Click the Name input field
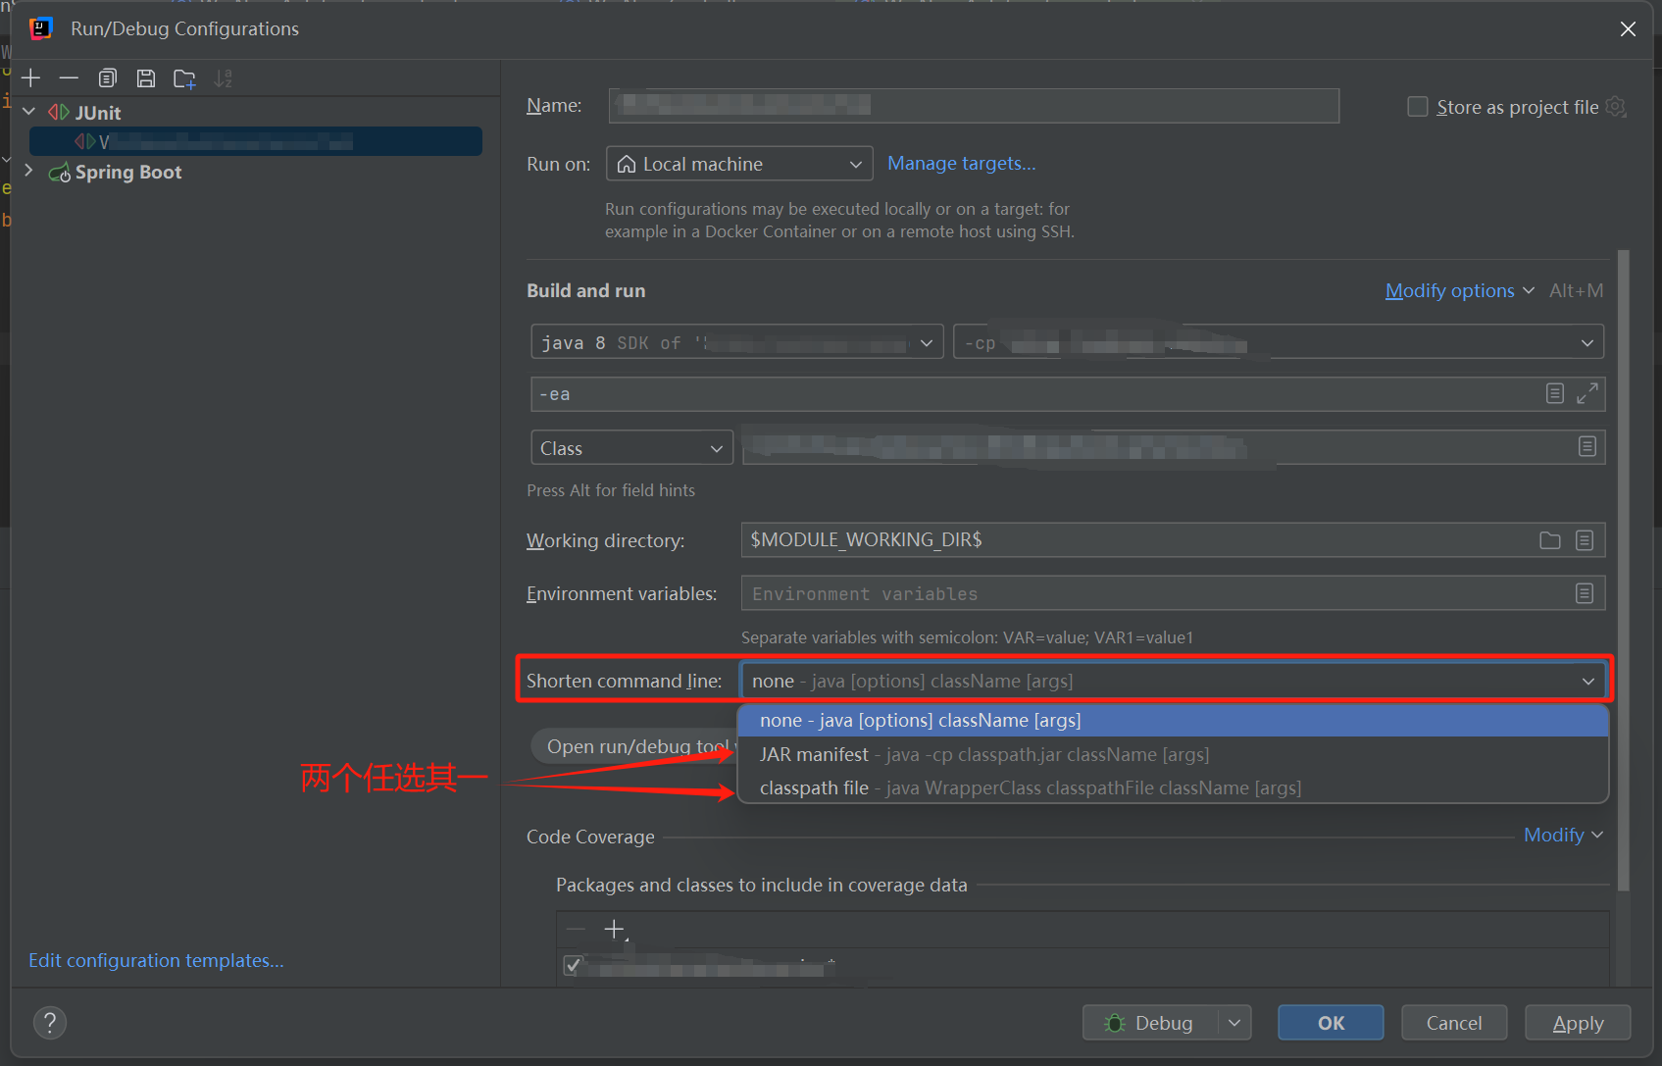Image resolution: width=1662 pixels, height=1066 pixels. [974, 105]
